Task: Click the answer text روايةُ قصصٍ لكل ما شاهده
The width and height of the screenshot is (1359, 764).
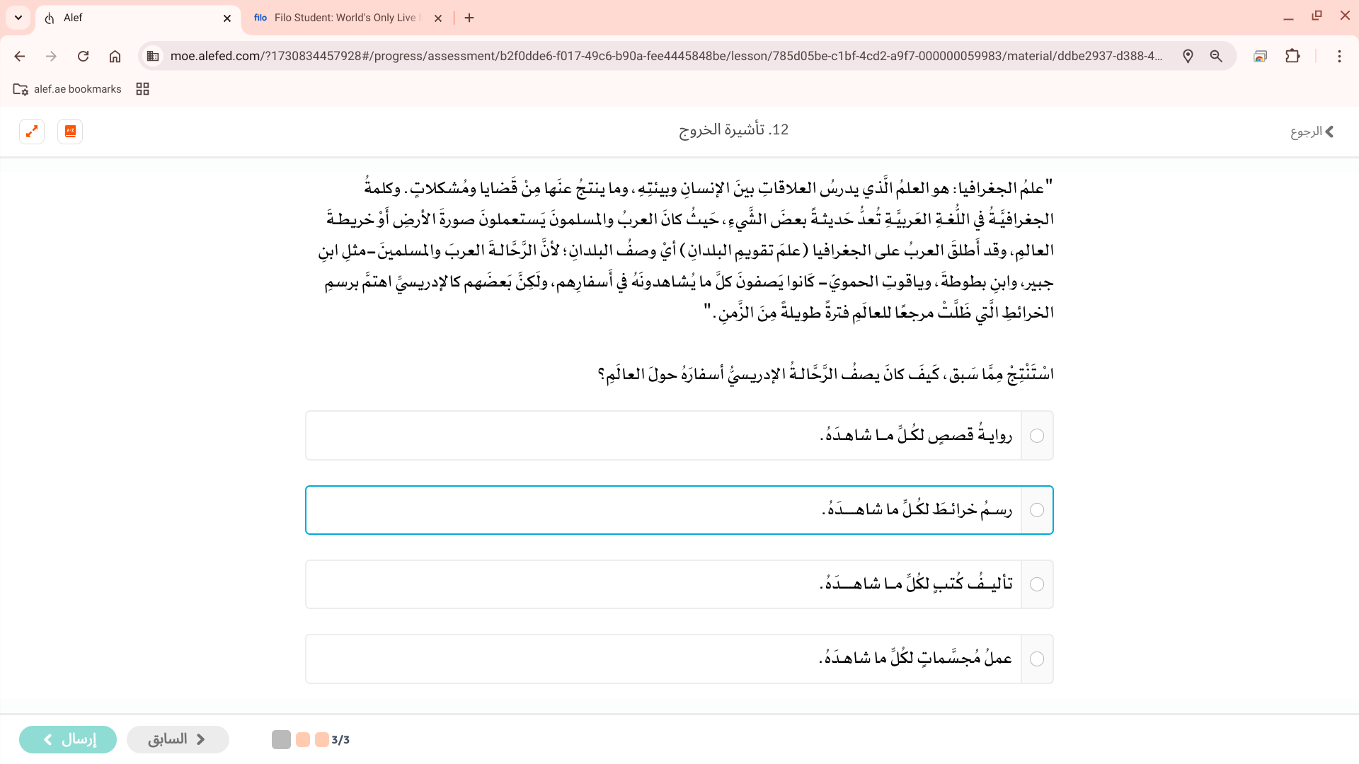Action: click(916, 436)
